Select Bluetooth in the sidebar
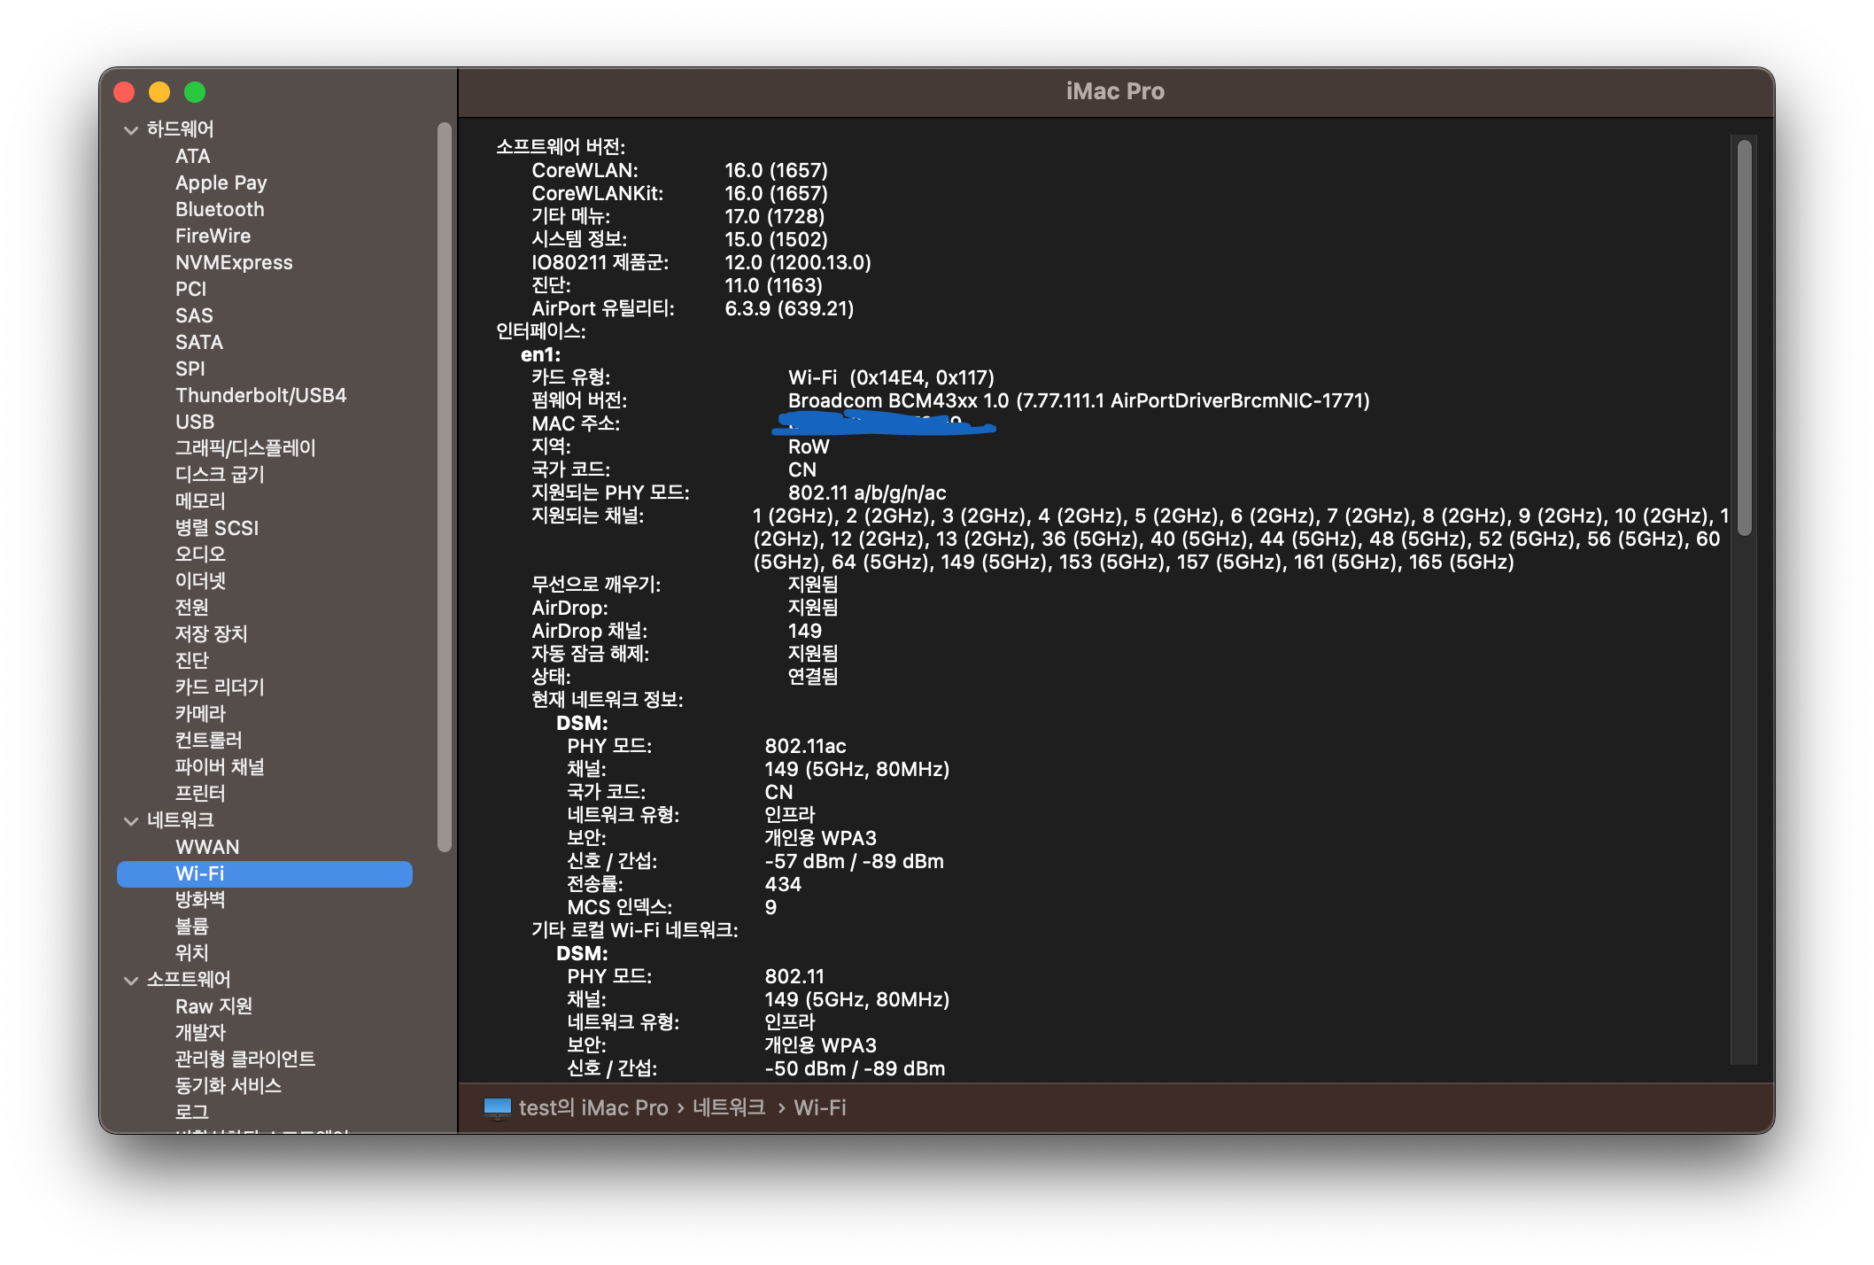Viewport: 1874px width, 1265px height. point(220,209)
